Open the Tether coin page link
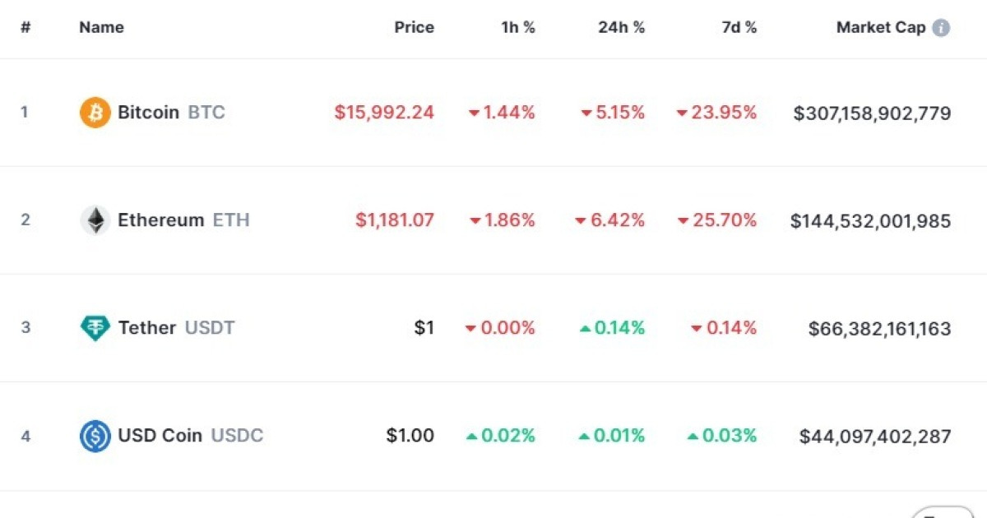 pos(147,328)
